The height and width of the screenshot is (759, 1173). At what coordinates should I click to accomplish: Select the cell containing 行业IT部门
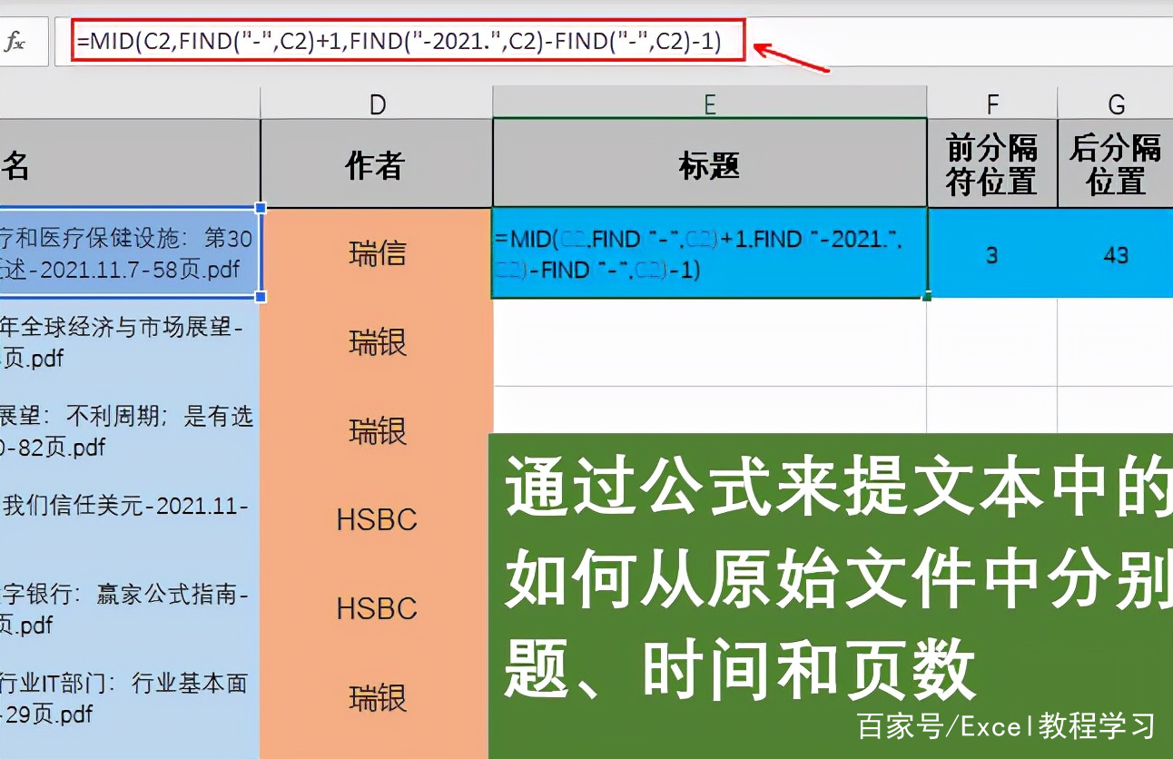click(x=130, y=697)
